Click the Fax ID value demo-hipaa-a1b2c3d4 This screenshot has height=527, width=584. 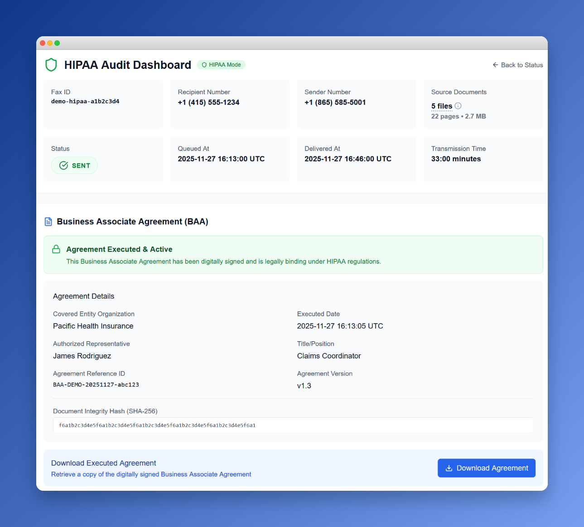point(85,102)
